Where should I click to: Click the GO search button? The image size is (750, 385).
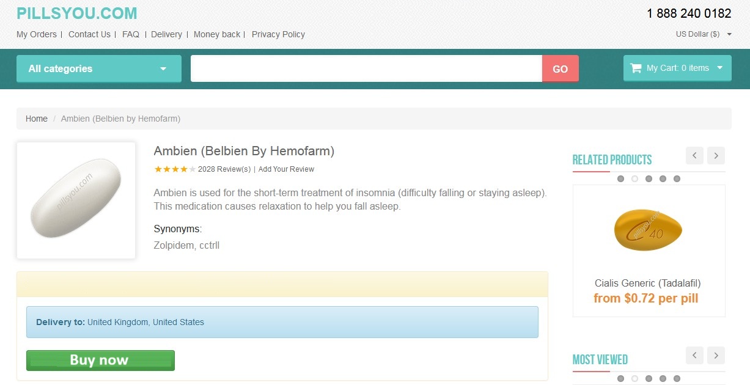(561, 68)
